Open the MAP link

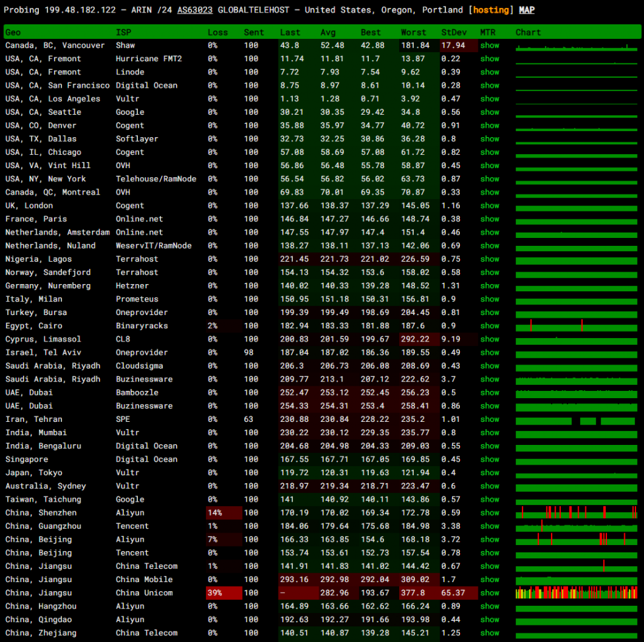527,10
